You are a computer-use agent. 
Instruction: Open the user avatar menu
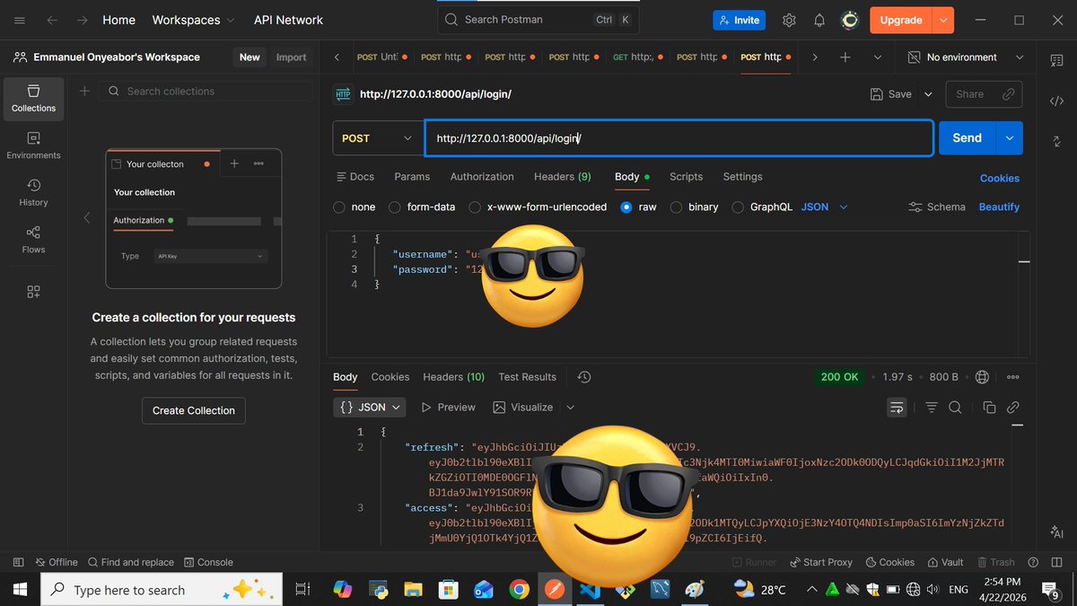point(850,20)
